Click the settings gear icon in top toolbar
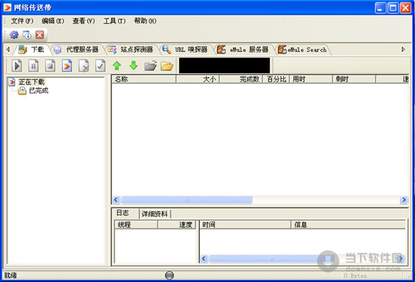The width and height of the screenshot is (415, 282). (14, 35)
